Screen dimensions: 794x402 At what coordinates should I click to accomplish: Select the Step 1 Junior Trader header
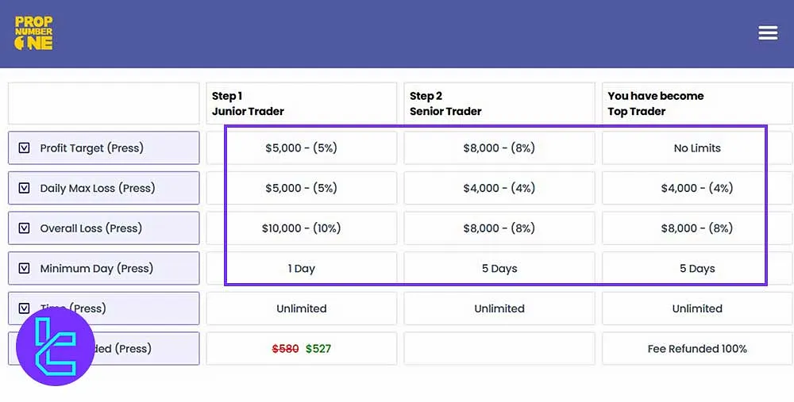coord(302,104)
